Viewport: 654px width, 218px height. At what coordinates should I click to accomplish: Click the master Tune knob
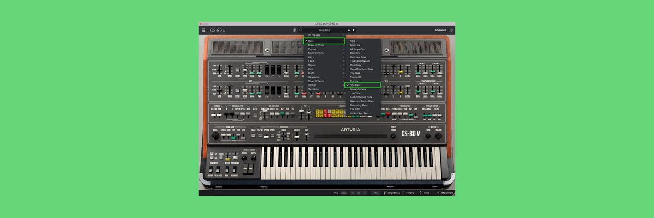click(x=428, y=136)
